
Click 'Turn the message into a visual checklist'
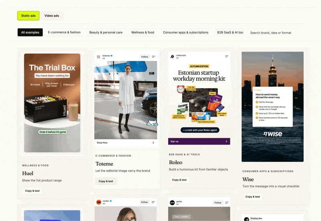[x=271, y=186]
